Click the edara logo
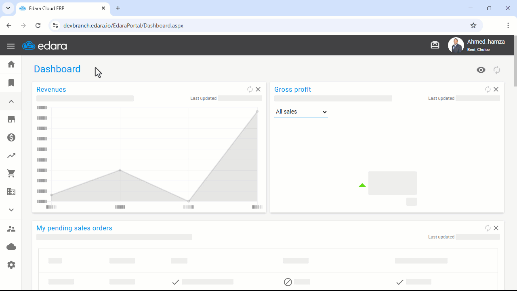Screen dimensions: 517x291 (44, 46)
